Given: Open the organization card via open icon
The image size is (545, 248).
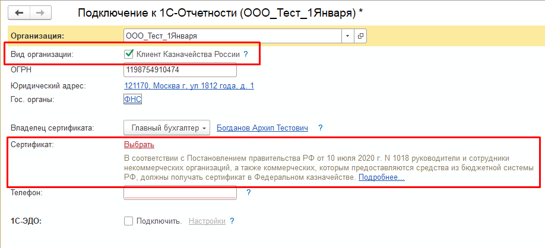Looking at the screenshot, I should click(360, 36).
